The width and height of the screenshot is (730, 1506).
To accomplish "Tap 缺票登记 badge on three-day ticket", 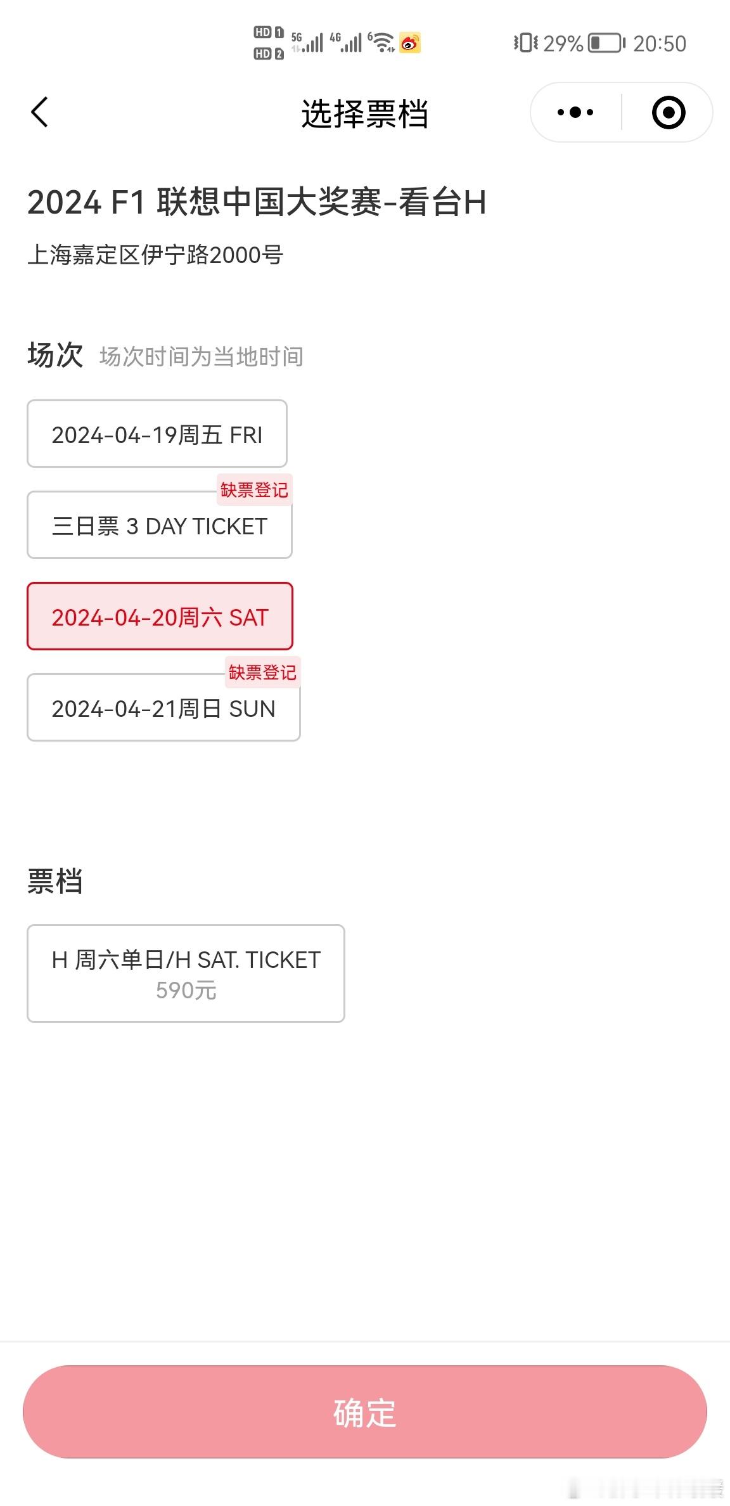I will 254,489.
